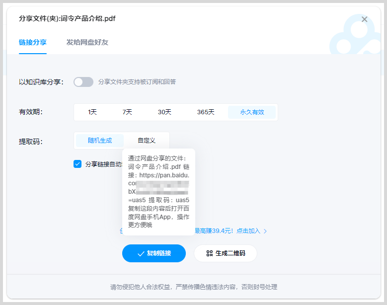Viewport: 387px width, 305px height.
Task: Choose 自定义 extraction code option
Action: [147, 141]
